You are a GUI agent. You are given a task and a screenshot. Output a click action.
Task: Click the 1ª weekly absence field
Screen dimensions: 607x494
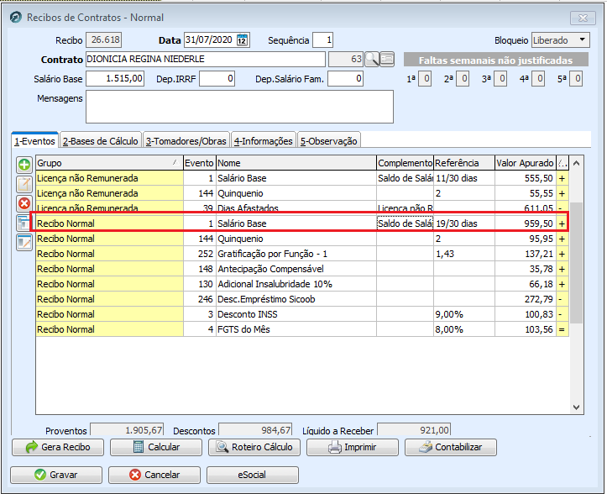(x=425, y=79)
